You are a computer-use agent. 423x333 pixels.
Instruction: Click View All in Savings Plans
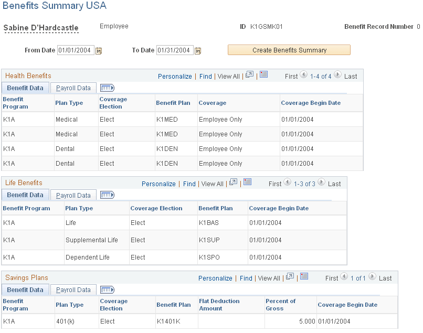[269, 278]
